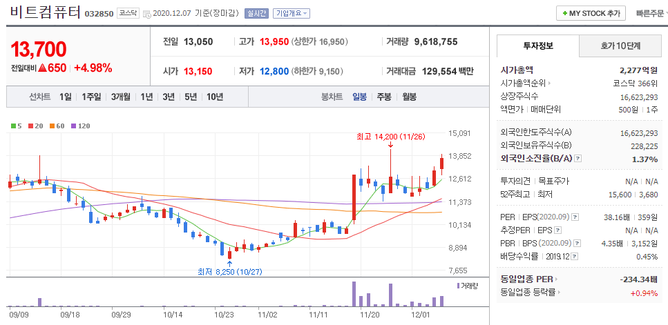Switch to the 호가 10단계 tab
Image resolution: width=668 pixels, height=325 pixels.
coord(621,46)
